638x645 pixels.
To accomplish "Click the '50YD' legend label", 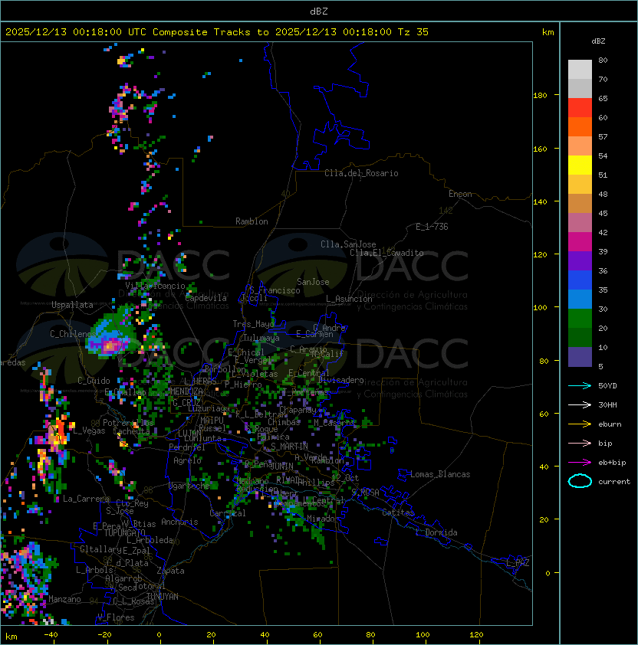I will point(607,386).
